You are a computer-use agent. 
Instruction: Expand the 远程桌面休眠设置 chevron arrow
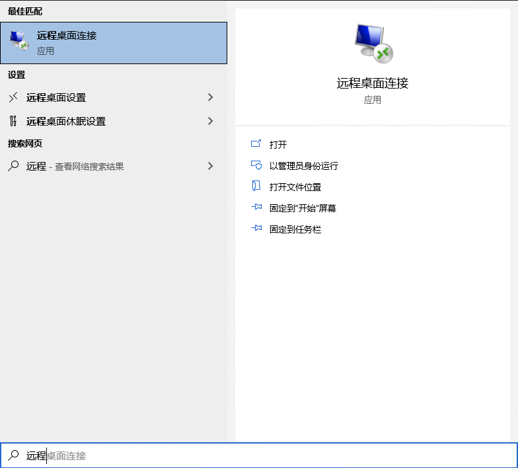coord(210,121)
